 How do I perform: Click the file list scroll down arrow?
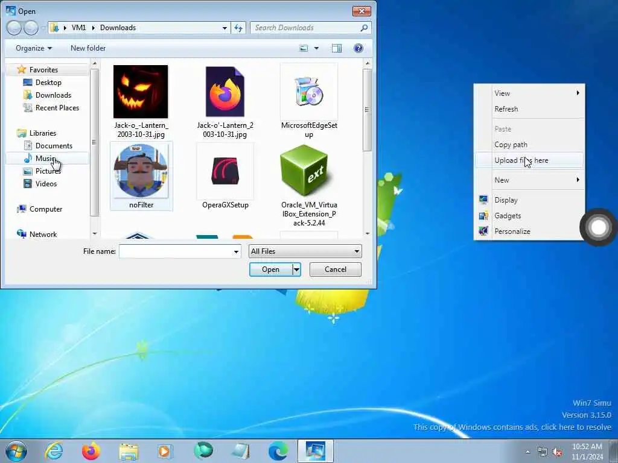[x=368, y=233]
